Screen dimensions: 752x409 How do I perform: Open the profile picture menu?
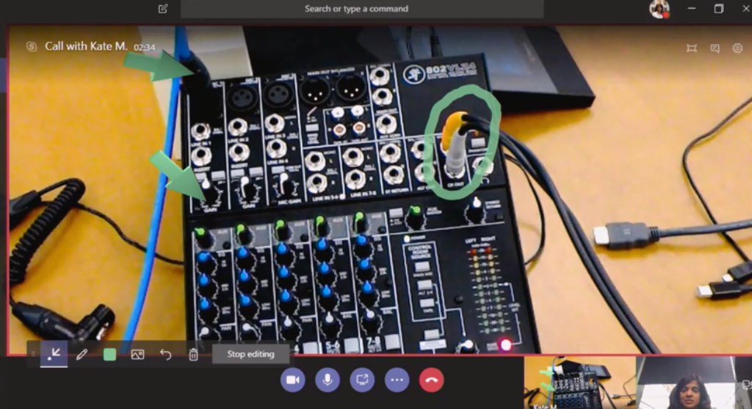(x=659, y=9)
